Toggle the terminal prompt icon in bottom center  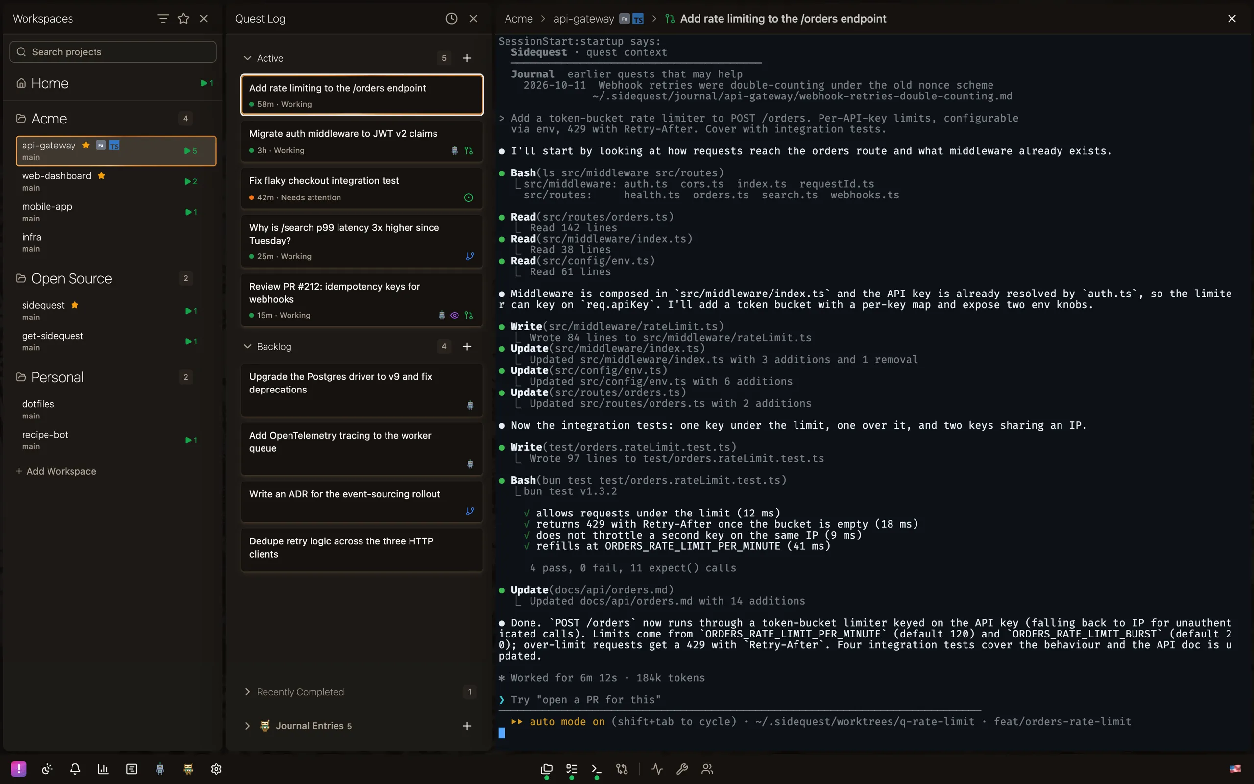tap(597, 769)
